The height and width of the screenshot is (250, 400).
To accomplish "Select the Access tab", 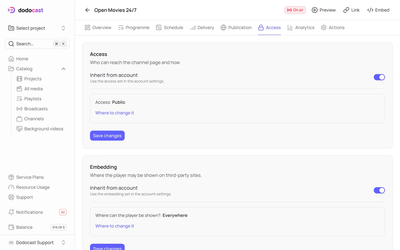I will click(269, 27).
